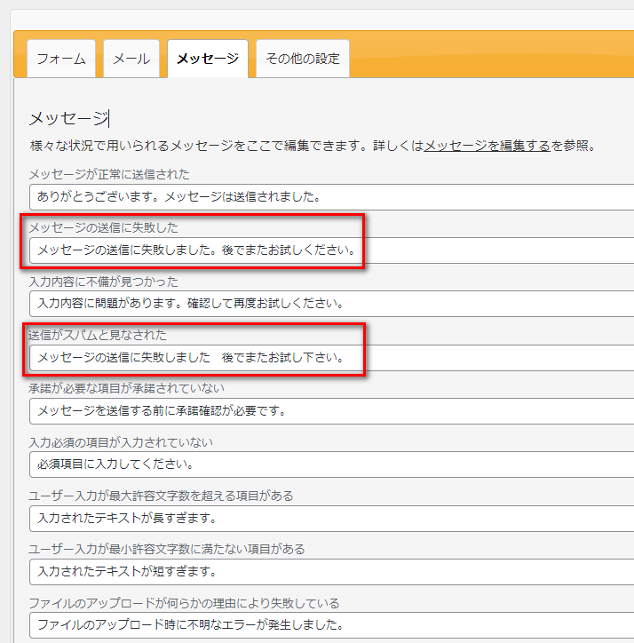Open the メール tab
This screenshot has height=643, width=634.
[x=131, y=59]
